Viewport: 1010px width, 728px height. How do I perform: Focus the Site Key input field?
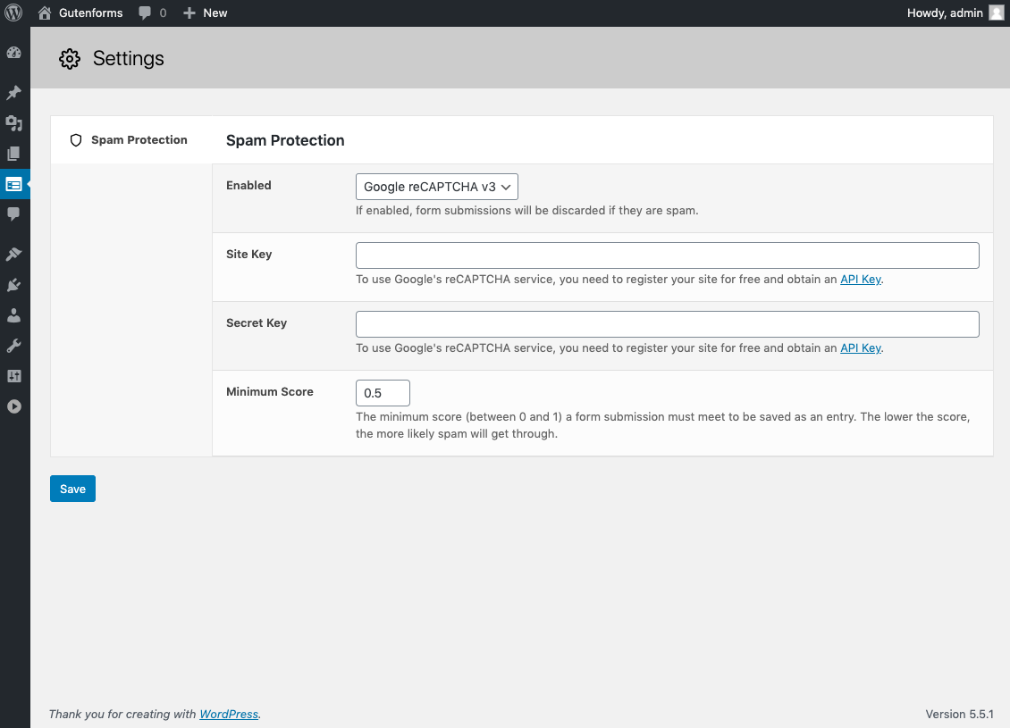click(668, 255)
